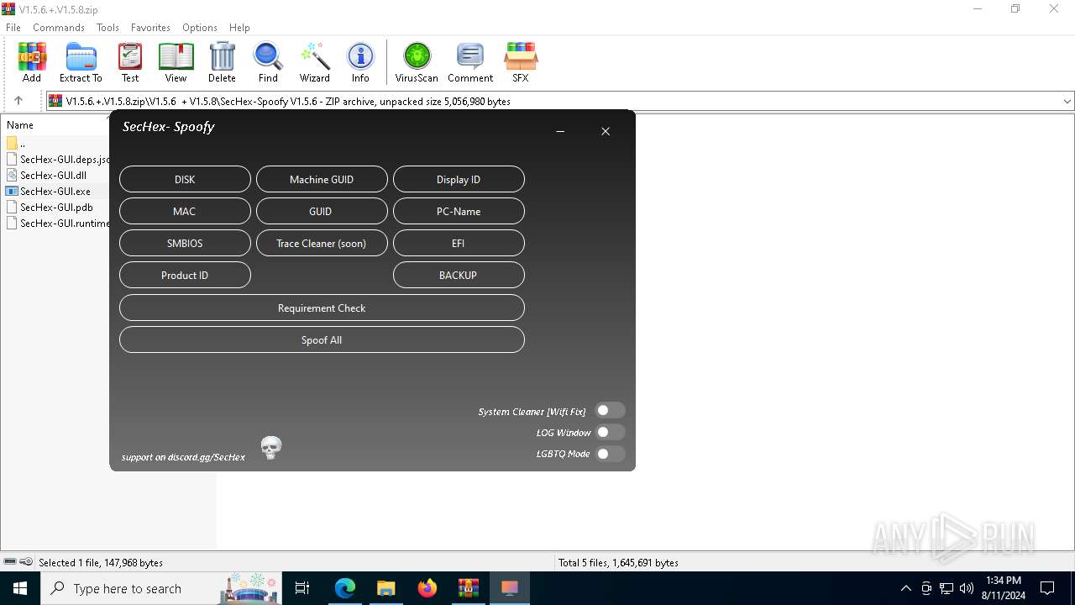This screenshot has height=605, width=1075.
Task: Open Task View on the taskbar
Action: click(x=302, y=588)
